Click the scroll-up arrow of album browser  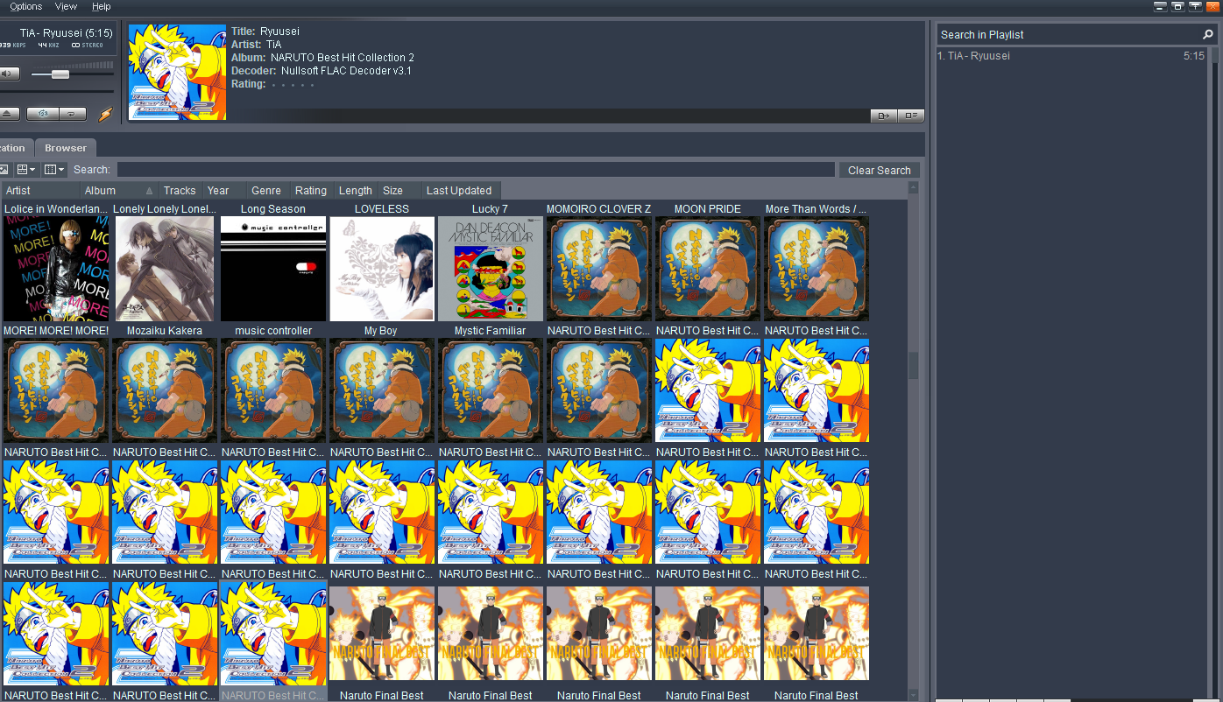[x=913, y=187]
